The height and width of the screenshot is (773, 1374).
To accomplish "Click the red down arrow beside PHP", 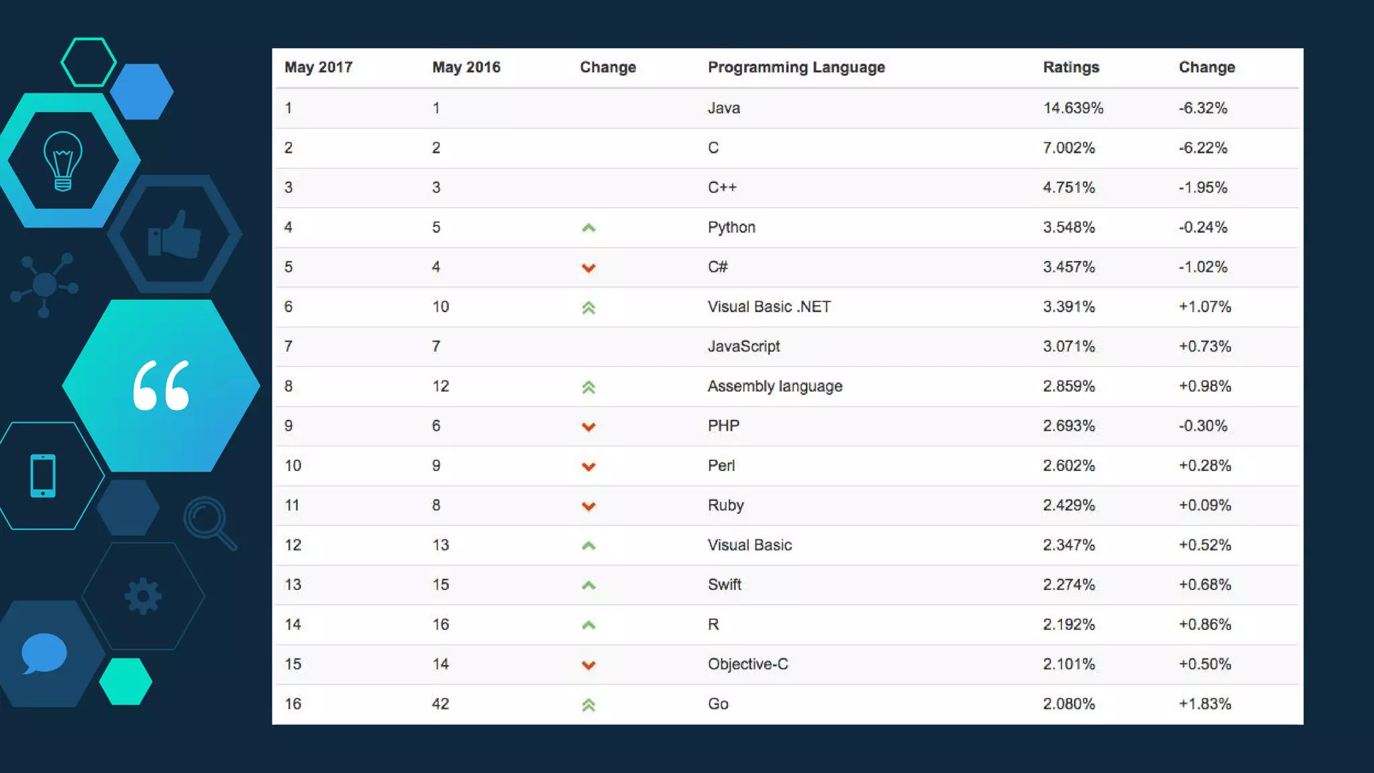I will [x=588, y=427].
